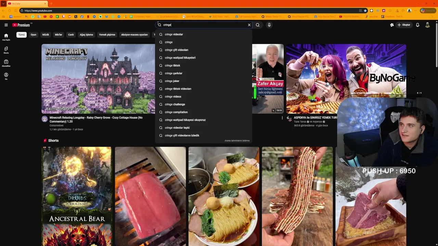This screenshot has width=438, height=246.
Task: Select the Müzik filter chip
Action: click(x=46, y=35)
